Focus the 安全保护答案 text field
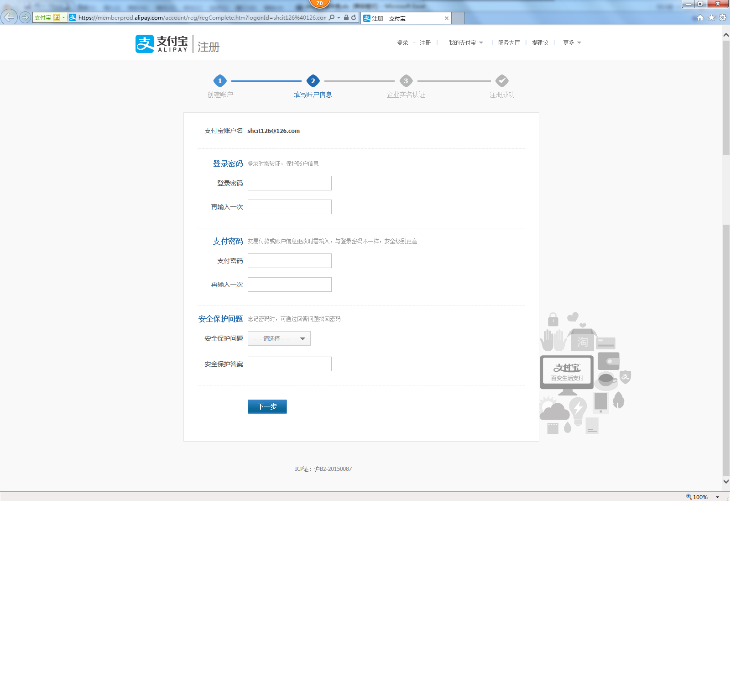Viewport: 730px width, 685px height. click(x=290, y=364)
